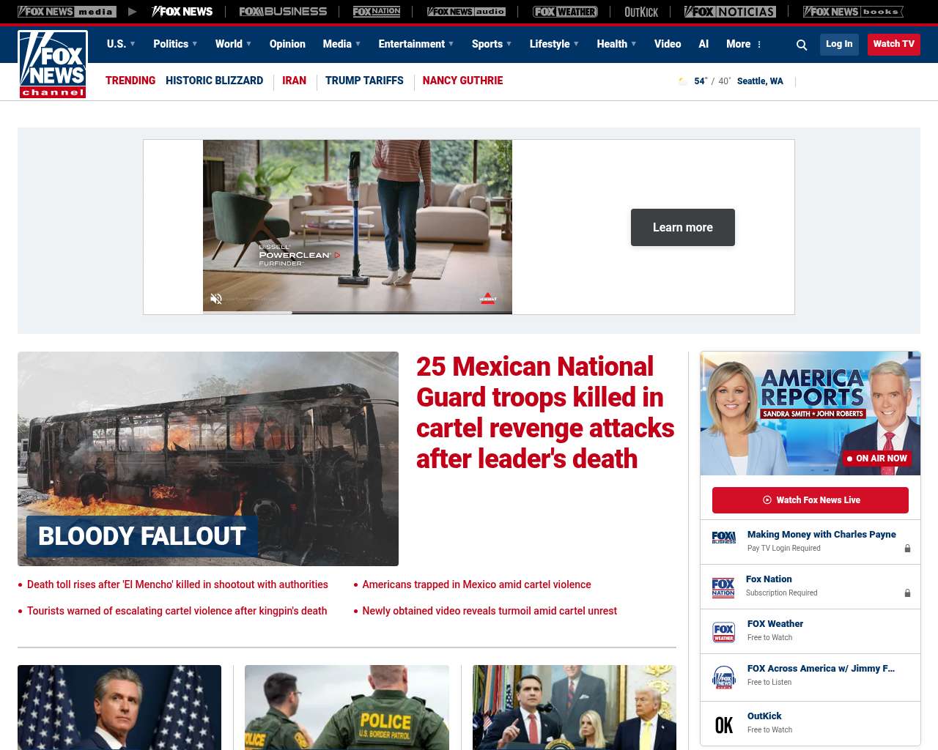
Task: Select trending topic Historic Blizzard
Action: point(214,81)
